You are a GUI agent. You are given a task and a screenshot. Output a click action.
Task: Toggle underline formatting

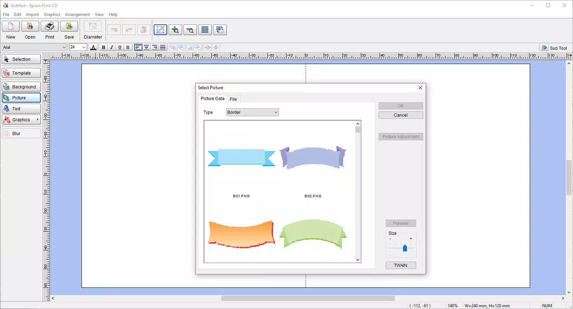(120, 48)
